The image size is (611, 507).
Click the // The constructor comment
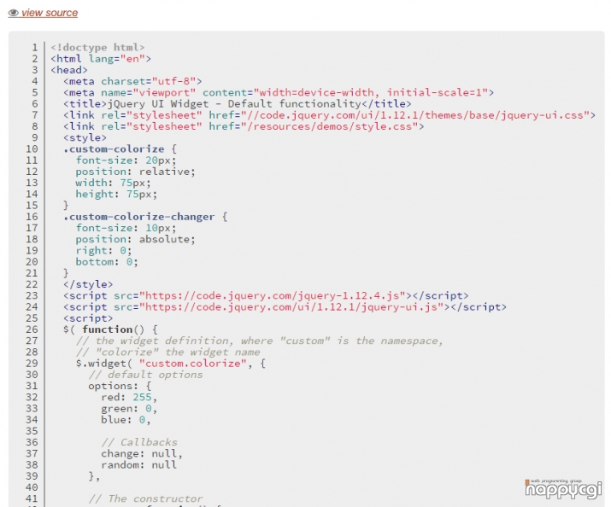(x=146, y=498)
